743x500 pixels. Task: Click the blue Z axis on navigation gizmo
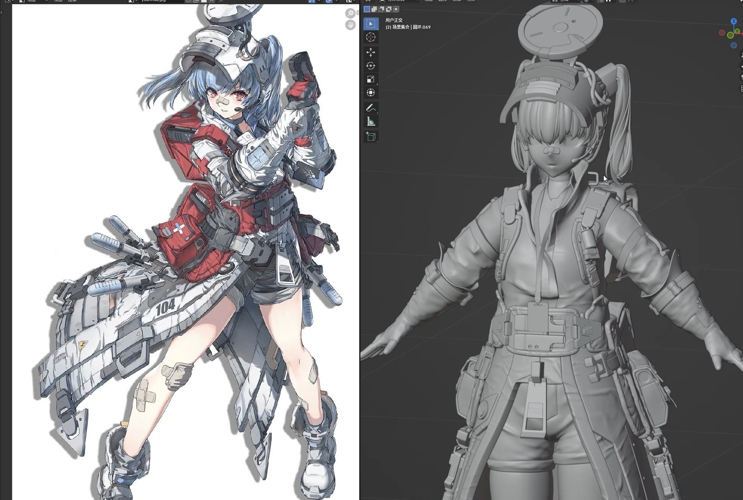pos(733,21)
